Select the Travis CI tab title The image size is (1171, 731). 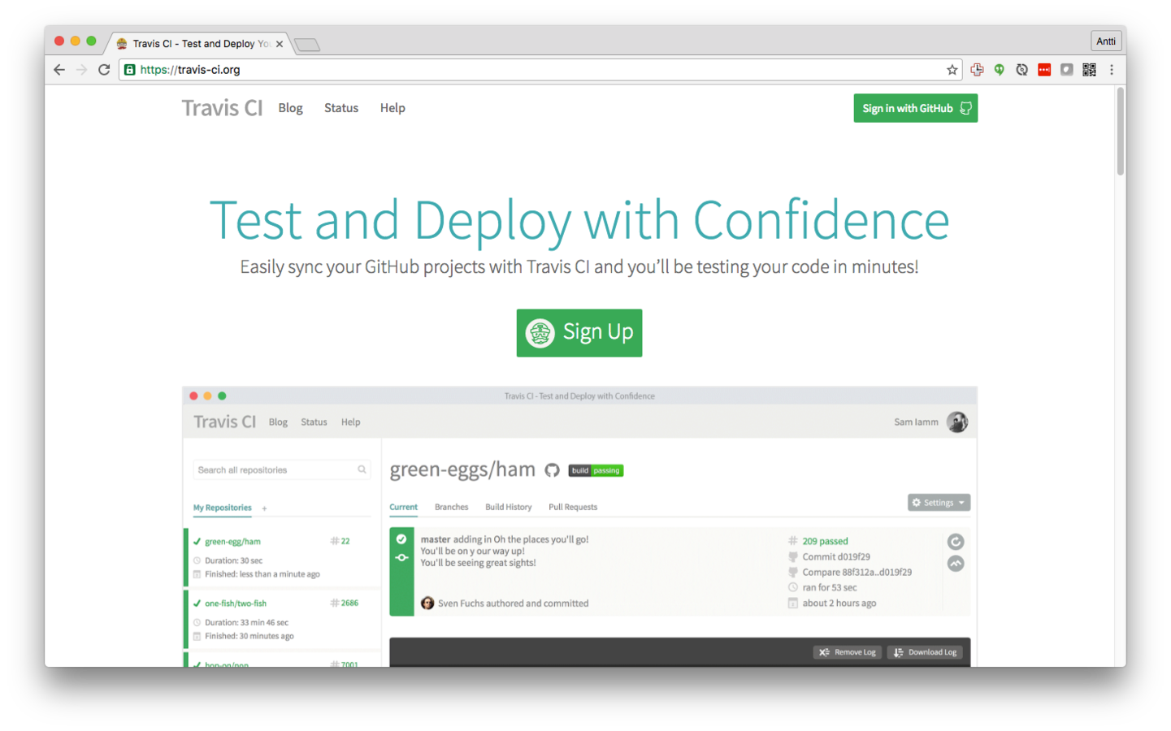[x=202, y=44]
